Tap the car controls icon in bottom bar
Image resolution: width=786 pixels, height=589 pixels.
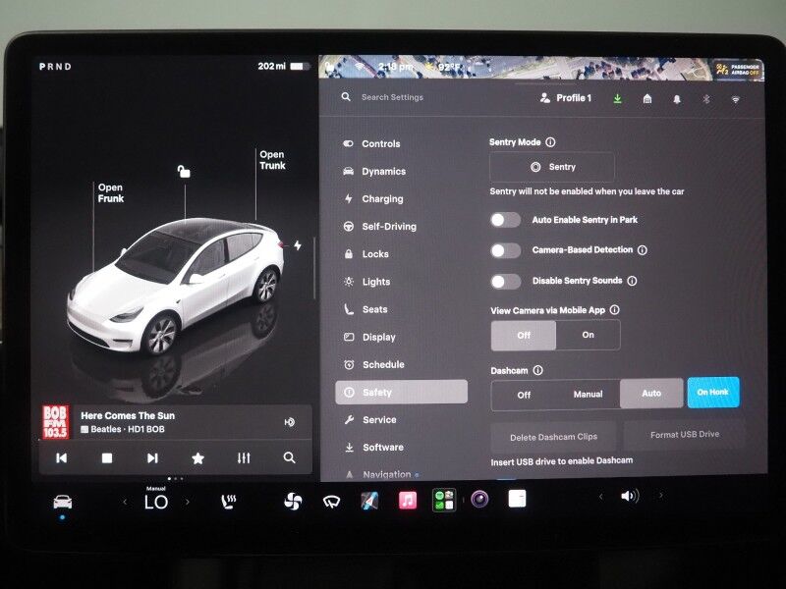point(63,501)
